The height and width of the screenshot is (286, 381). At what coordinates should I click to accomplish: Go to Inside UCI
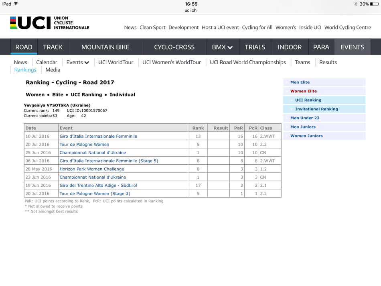[x=310, y=27]
